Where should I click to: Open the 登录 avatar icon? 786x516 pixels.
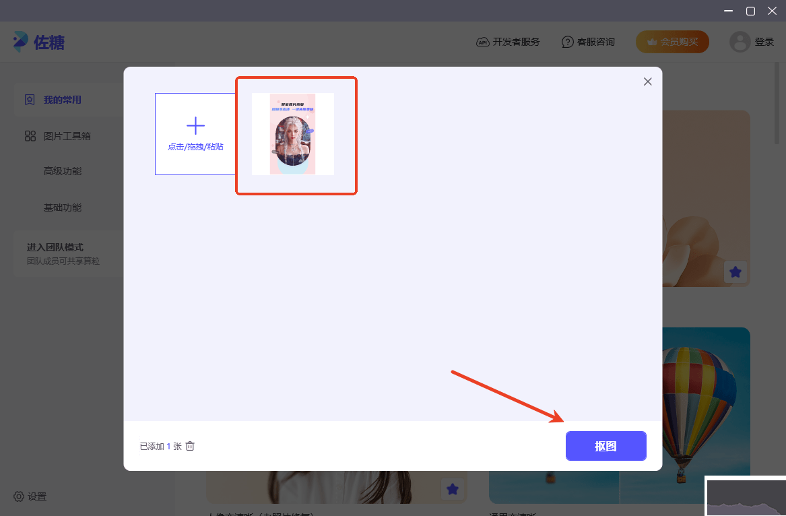point(739,41)
